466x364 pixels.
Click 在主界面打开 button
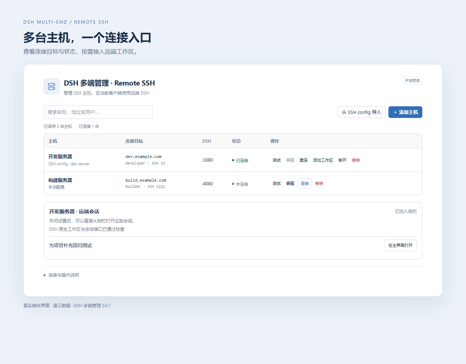click(x=400, y=245)
